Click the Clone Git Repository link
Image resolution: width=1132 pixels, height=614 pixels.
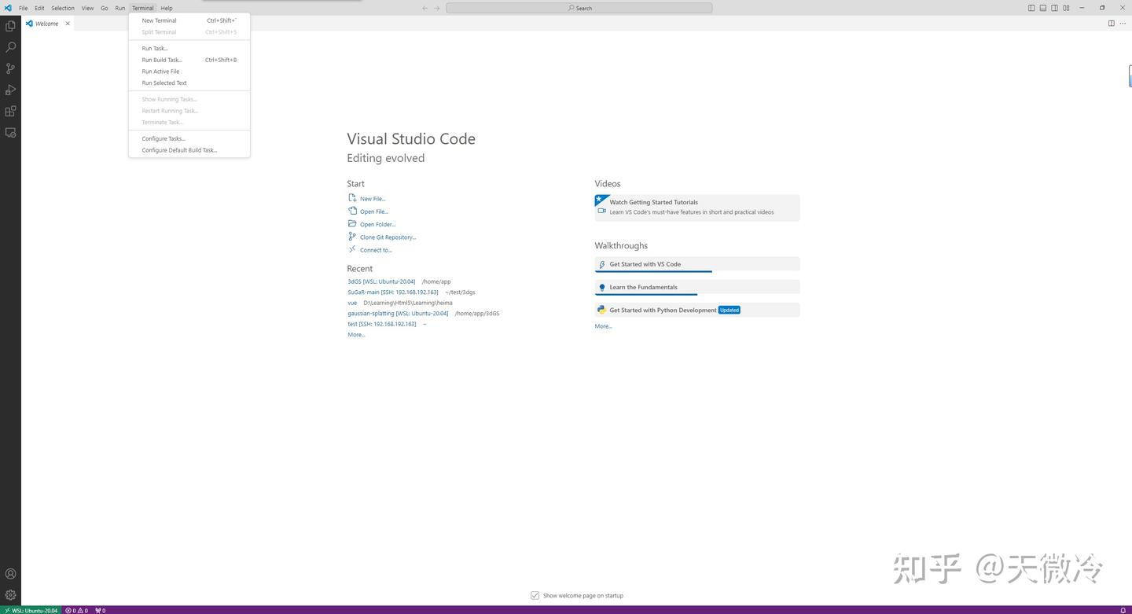[388, 237]
